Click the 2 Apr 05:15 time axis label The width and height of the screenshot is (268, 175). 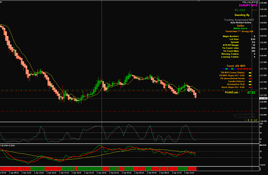[139, 173]
